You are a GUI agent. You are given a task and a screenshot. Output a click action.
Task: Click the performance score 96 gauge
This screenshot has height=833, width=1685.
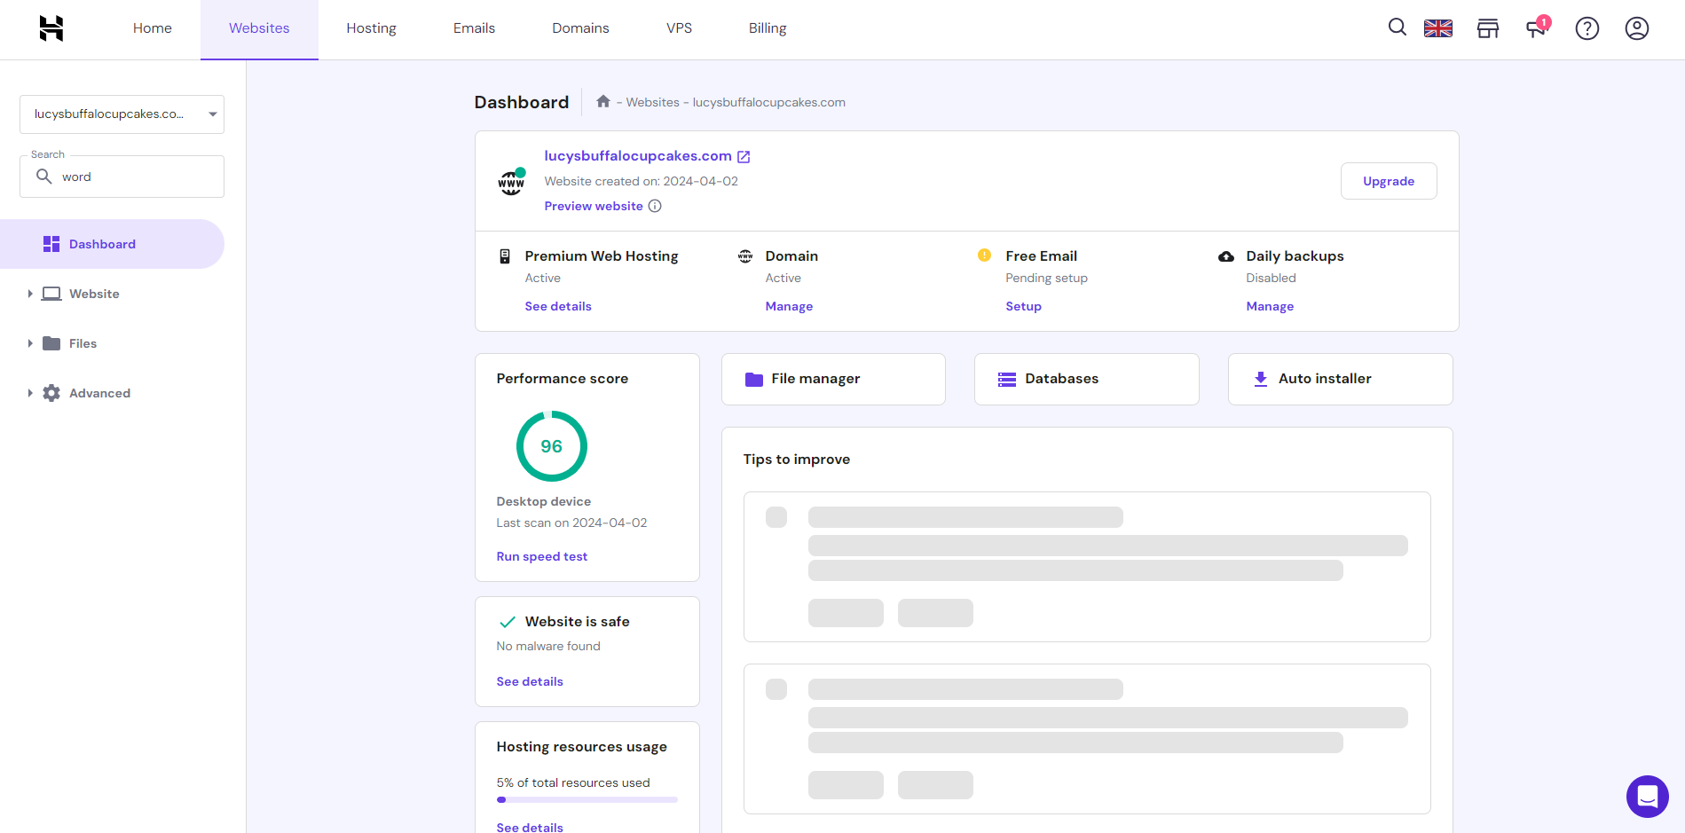(x=552, y=446)
